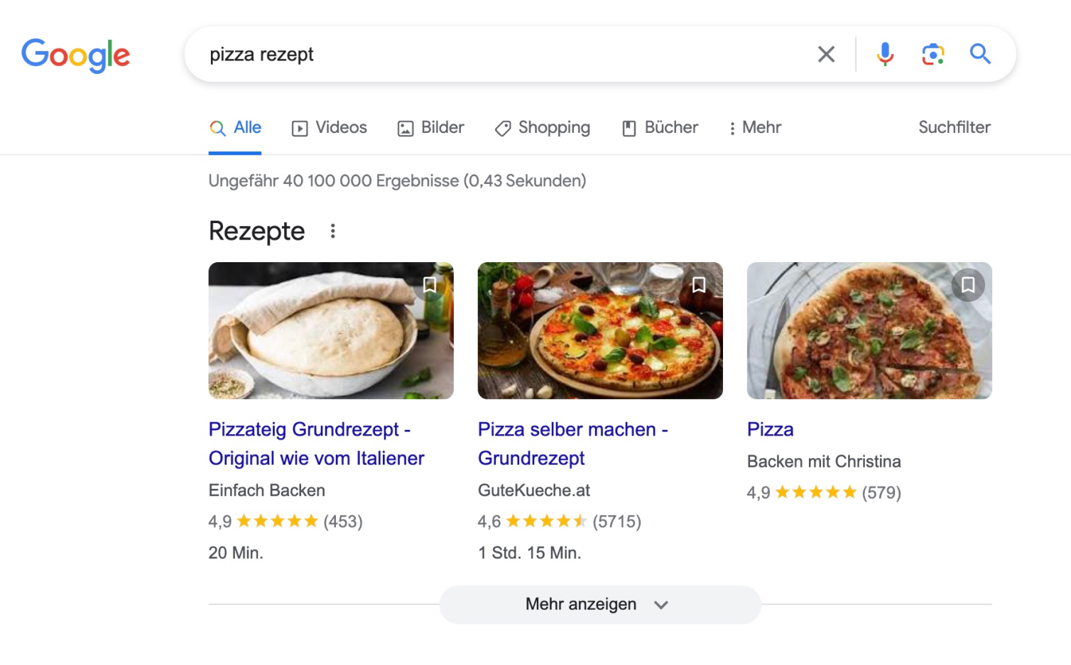The width and height of the screenshot is (1071, 665).
Task: Switch to the Videos tab
Action: pyautogui.click(x=330, y=128)
